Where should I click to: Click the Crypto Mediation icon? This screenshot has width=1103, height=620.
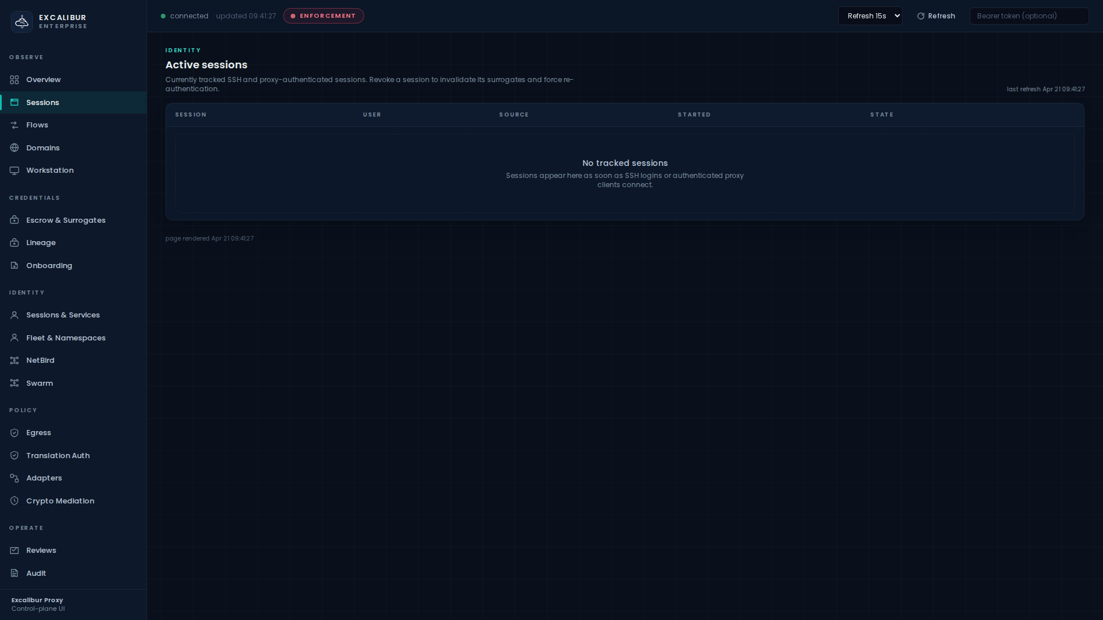14,501
